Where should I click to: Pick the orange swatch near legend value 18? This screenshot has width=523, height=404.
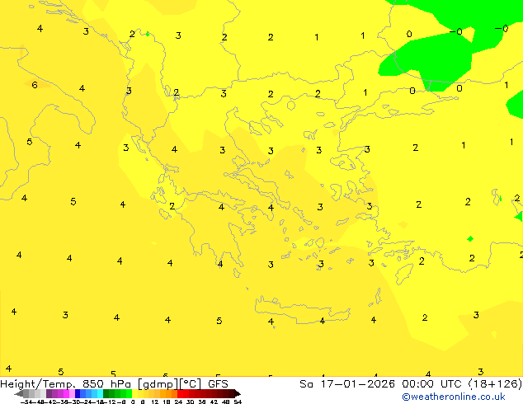pyautogui.click(x=169, y=393)
